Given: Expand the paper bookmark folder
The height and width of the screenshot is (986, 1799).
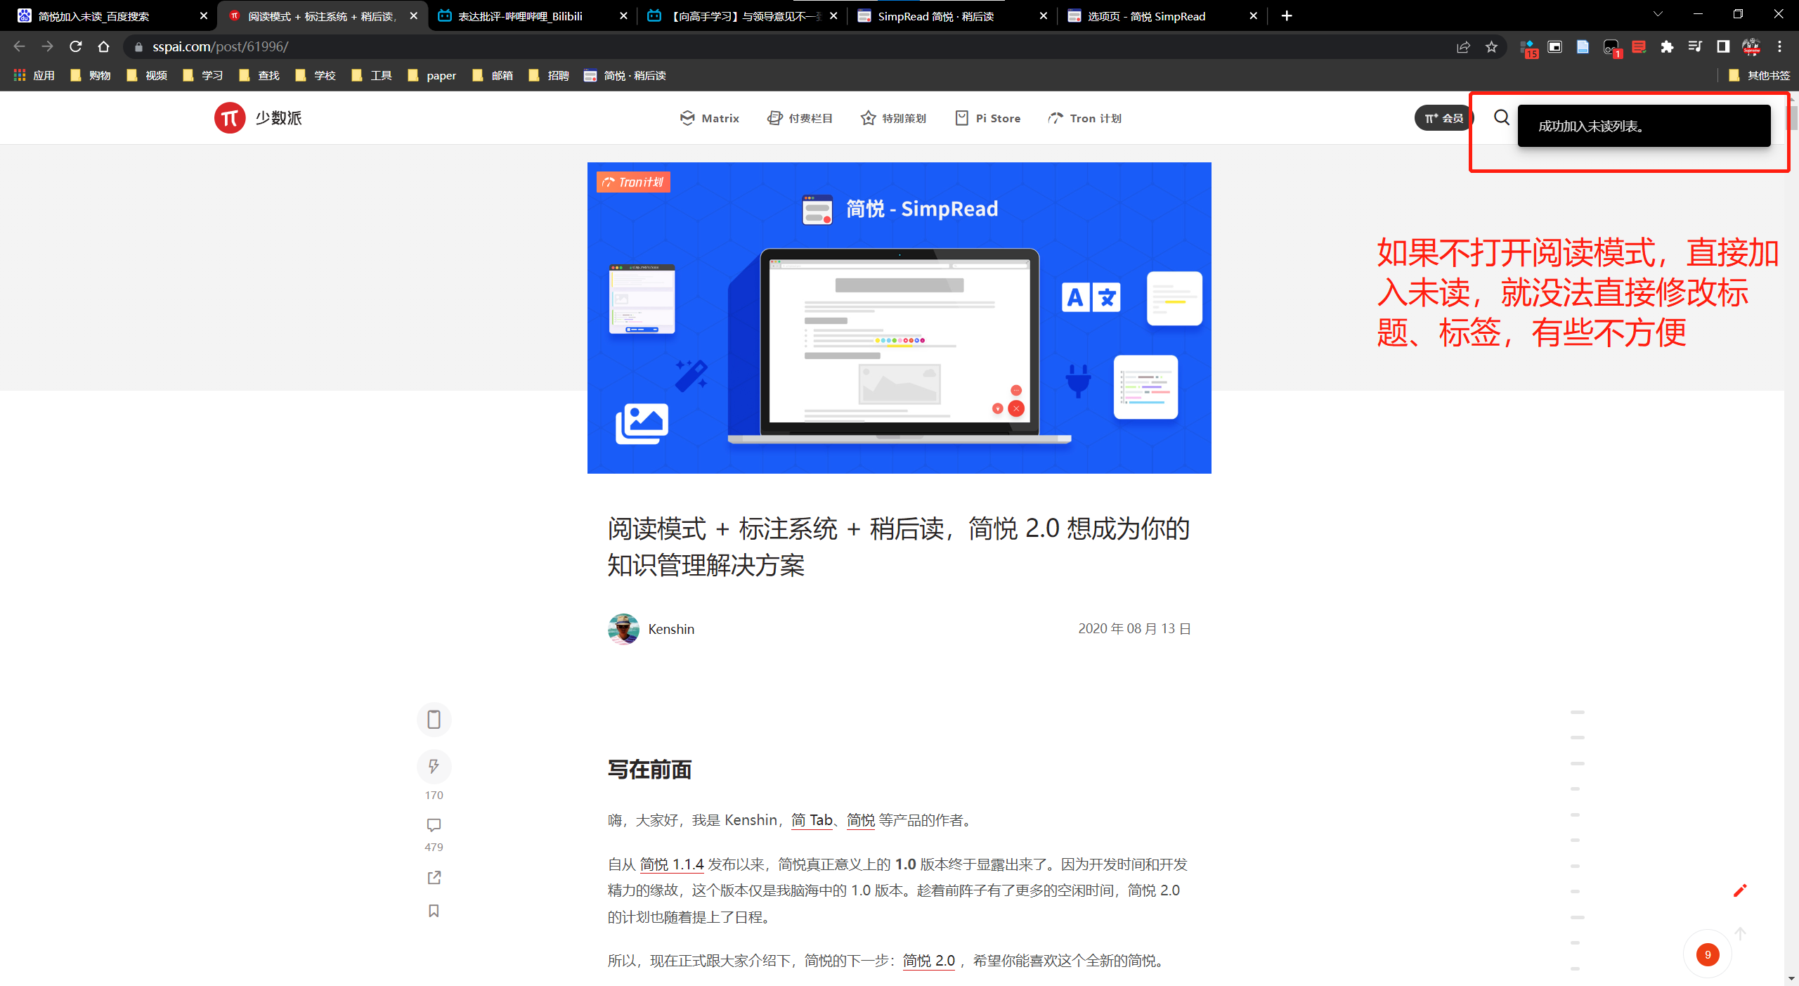Looking at the screenshot, I should 432,75.
